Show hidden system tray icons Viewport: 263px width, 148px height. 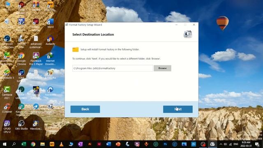tap(221, 144)
